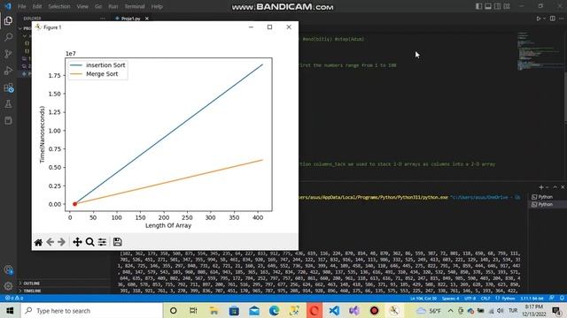Viewport: 567px width, 318px height.
Task: Select Python interpreter 3.11.1 64-bit
Action: coord(532,299)
